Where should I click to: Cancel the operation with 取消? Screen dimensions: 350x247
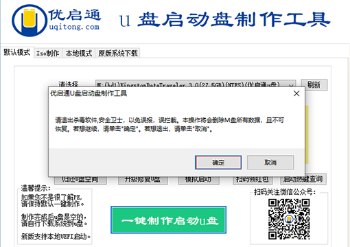click(x=270, y=163)
